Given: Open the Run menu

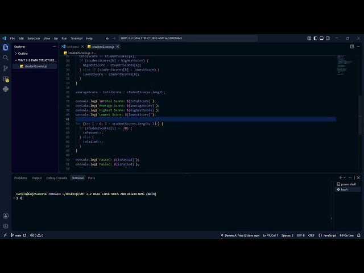Looking at the screenshot, I should [64, 38].
